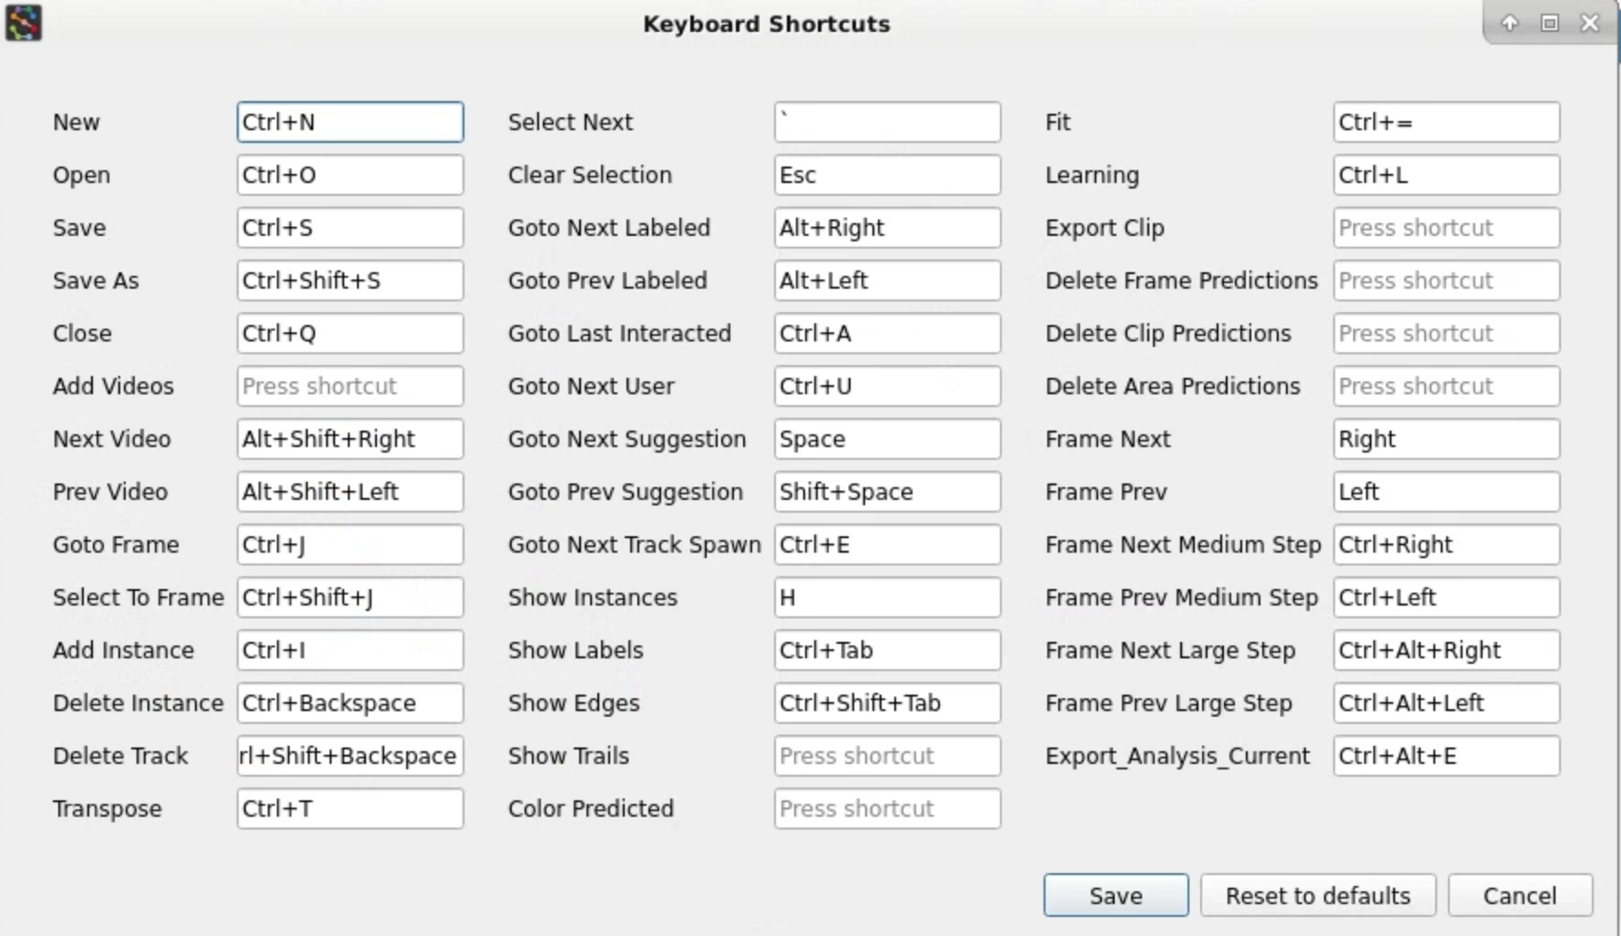Cancel the shortcut changes
This screenshot has width=1621, height=936.
click(x=1520, y=896)
